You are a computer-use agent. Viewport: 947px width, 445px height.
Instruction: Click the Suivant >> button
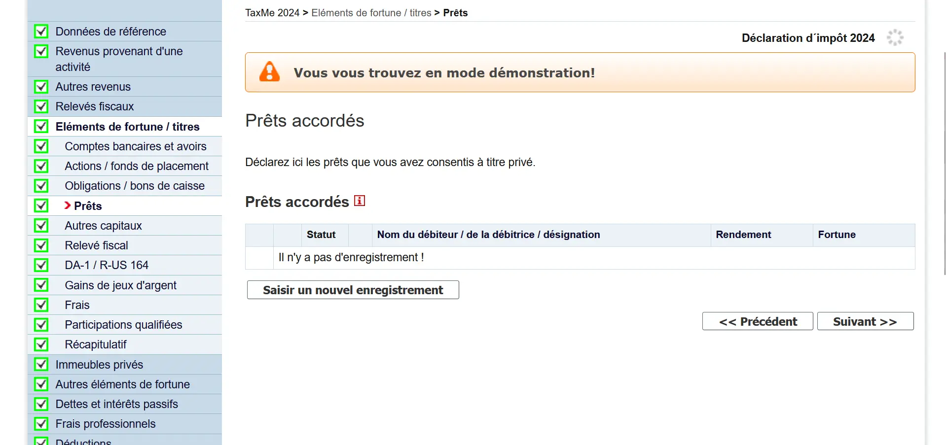865,321
